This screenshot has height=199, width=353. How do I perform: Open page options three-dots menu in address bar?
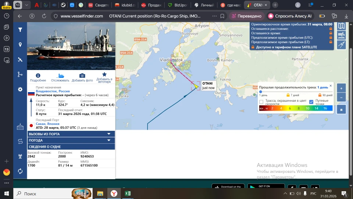[214, 16]
